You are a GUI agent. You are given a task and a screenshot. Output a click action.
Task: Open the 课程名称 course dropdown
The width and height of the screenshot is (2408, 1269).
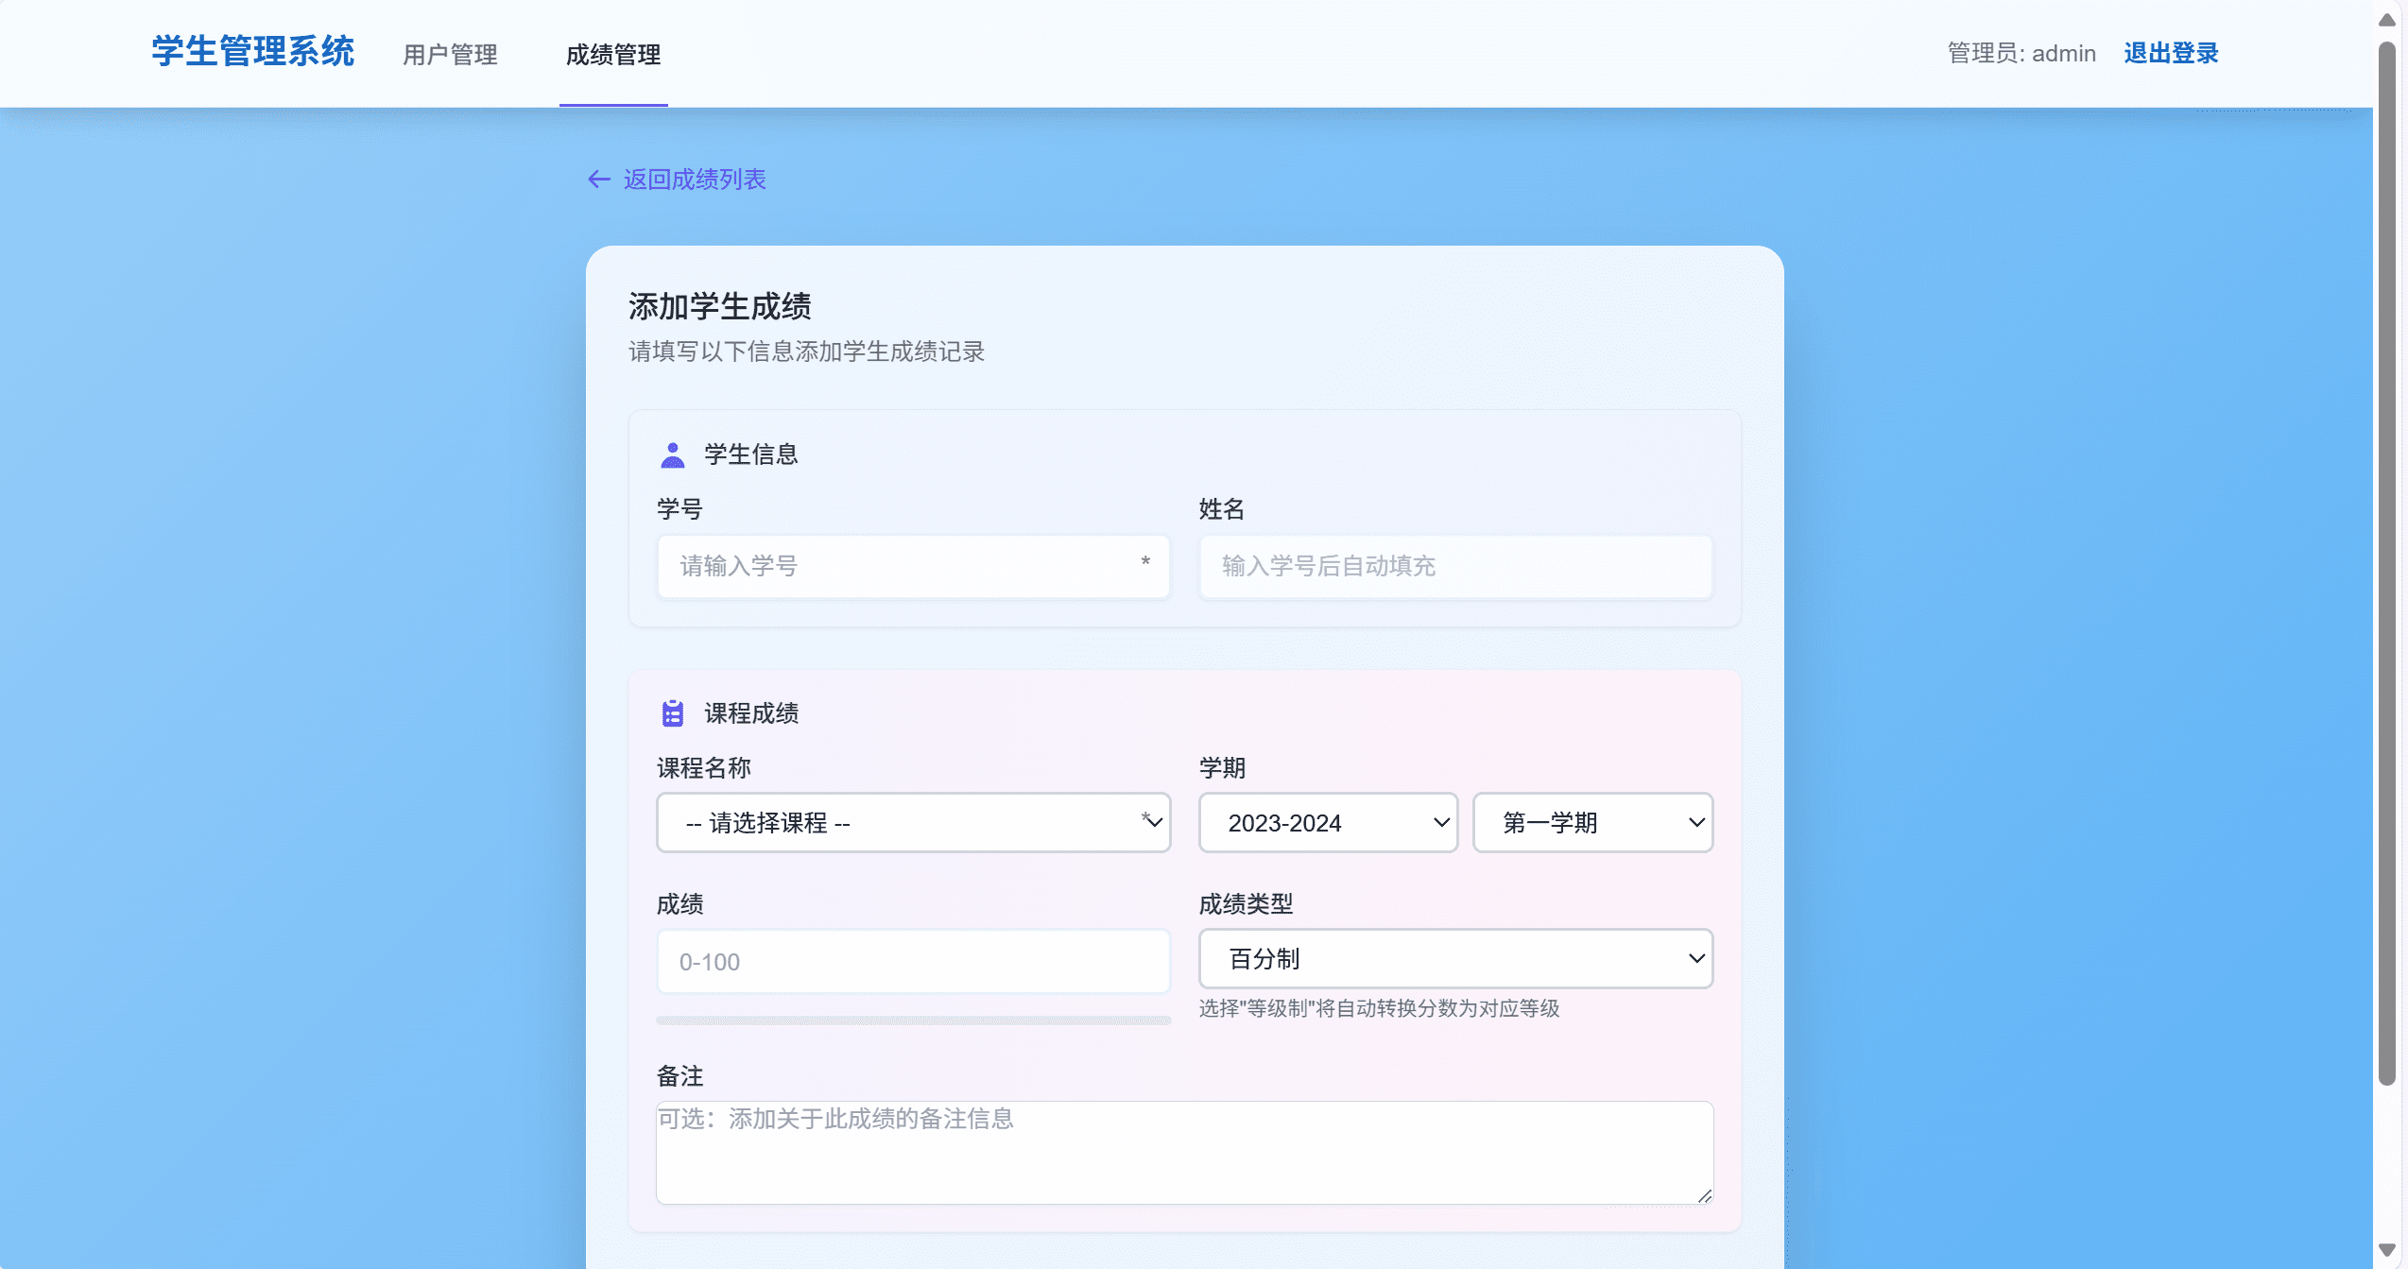point(912,823)
